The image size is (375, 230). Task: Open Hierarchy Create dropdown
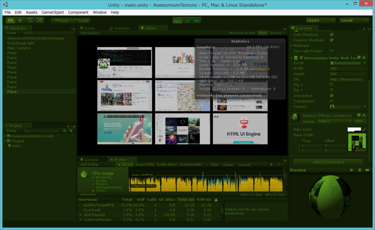click(12, 33)
